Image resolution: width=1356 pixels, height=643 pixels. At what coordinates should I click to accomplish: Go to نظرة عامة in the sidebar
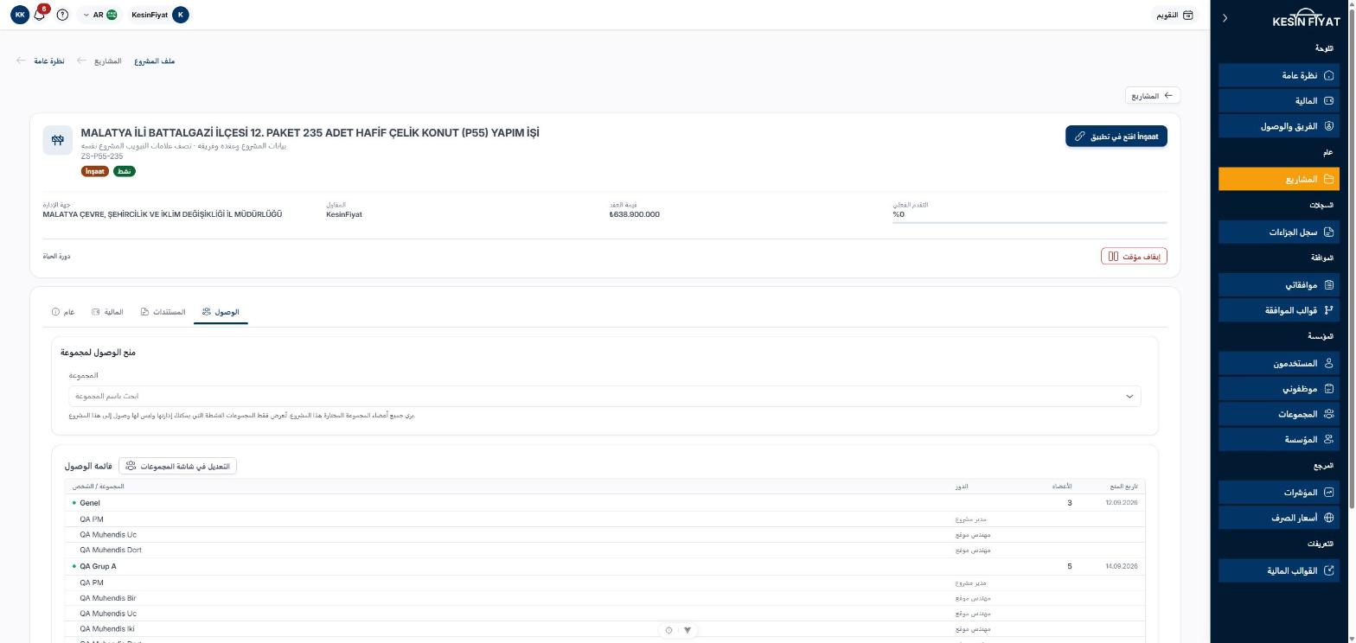[1279, 75]
